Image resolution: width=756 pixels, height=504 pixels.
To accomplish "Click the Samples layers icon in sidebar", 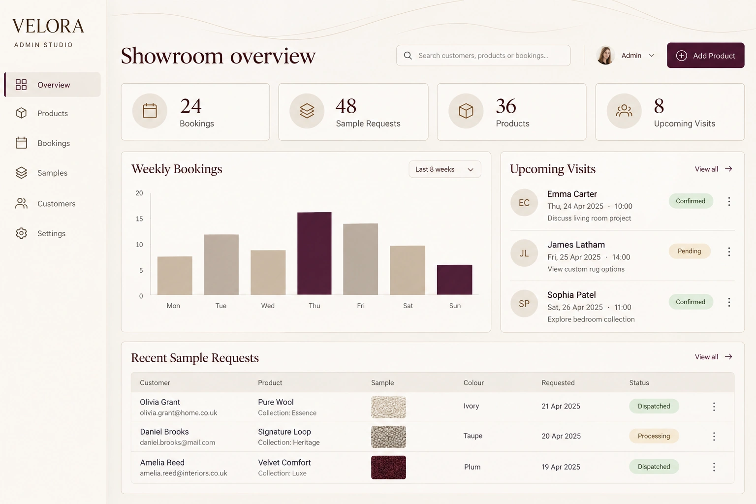I will [x=21, y=173].
